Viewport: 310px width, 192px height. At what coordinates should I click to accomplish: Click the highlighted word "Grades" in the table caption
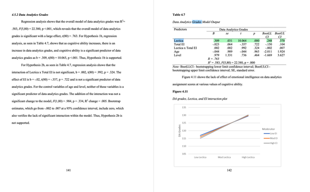(x=197, y=22)
